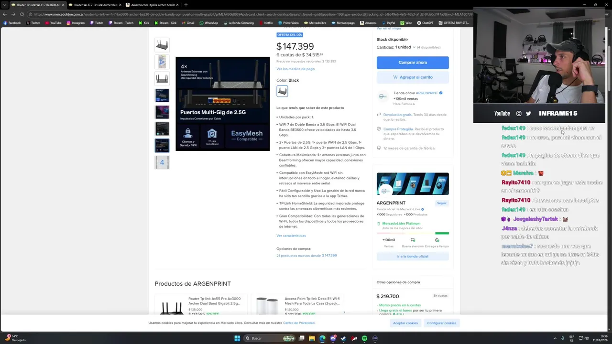Open Ver características link

point(291,236)
